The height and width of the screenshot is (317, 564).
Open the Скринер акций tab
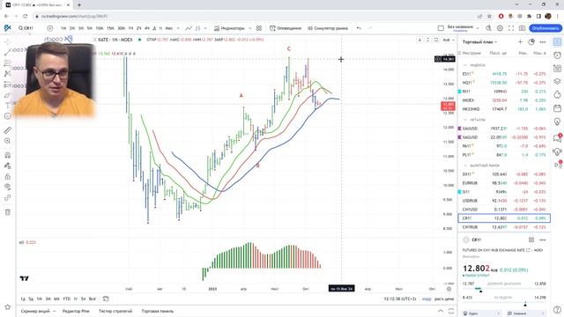point(35,311)
